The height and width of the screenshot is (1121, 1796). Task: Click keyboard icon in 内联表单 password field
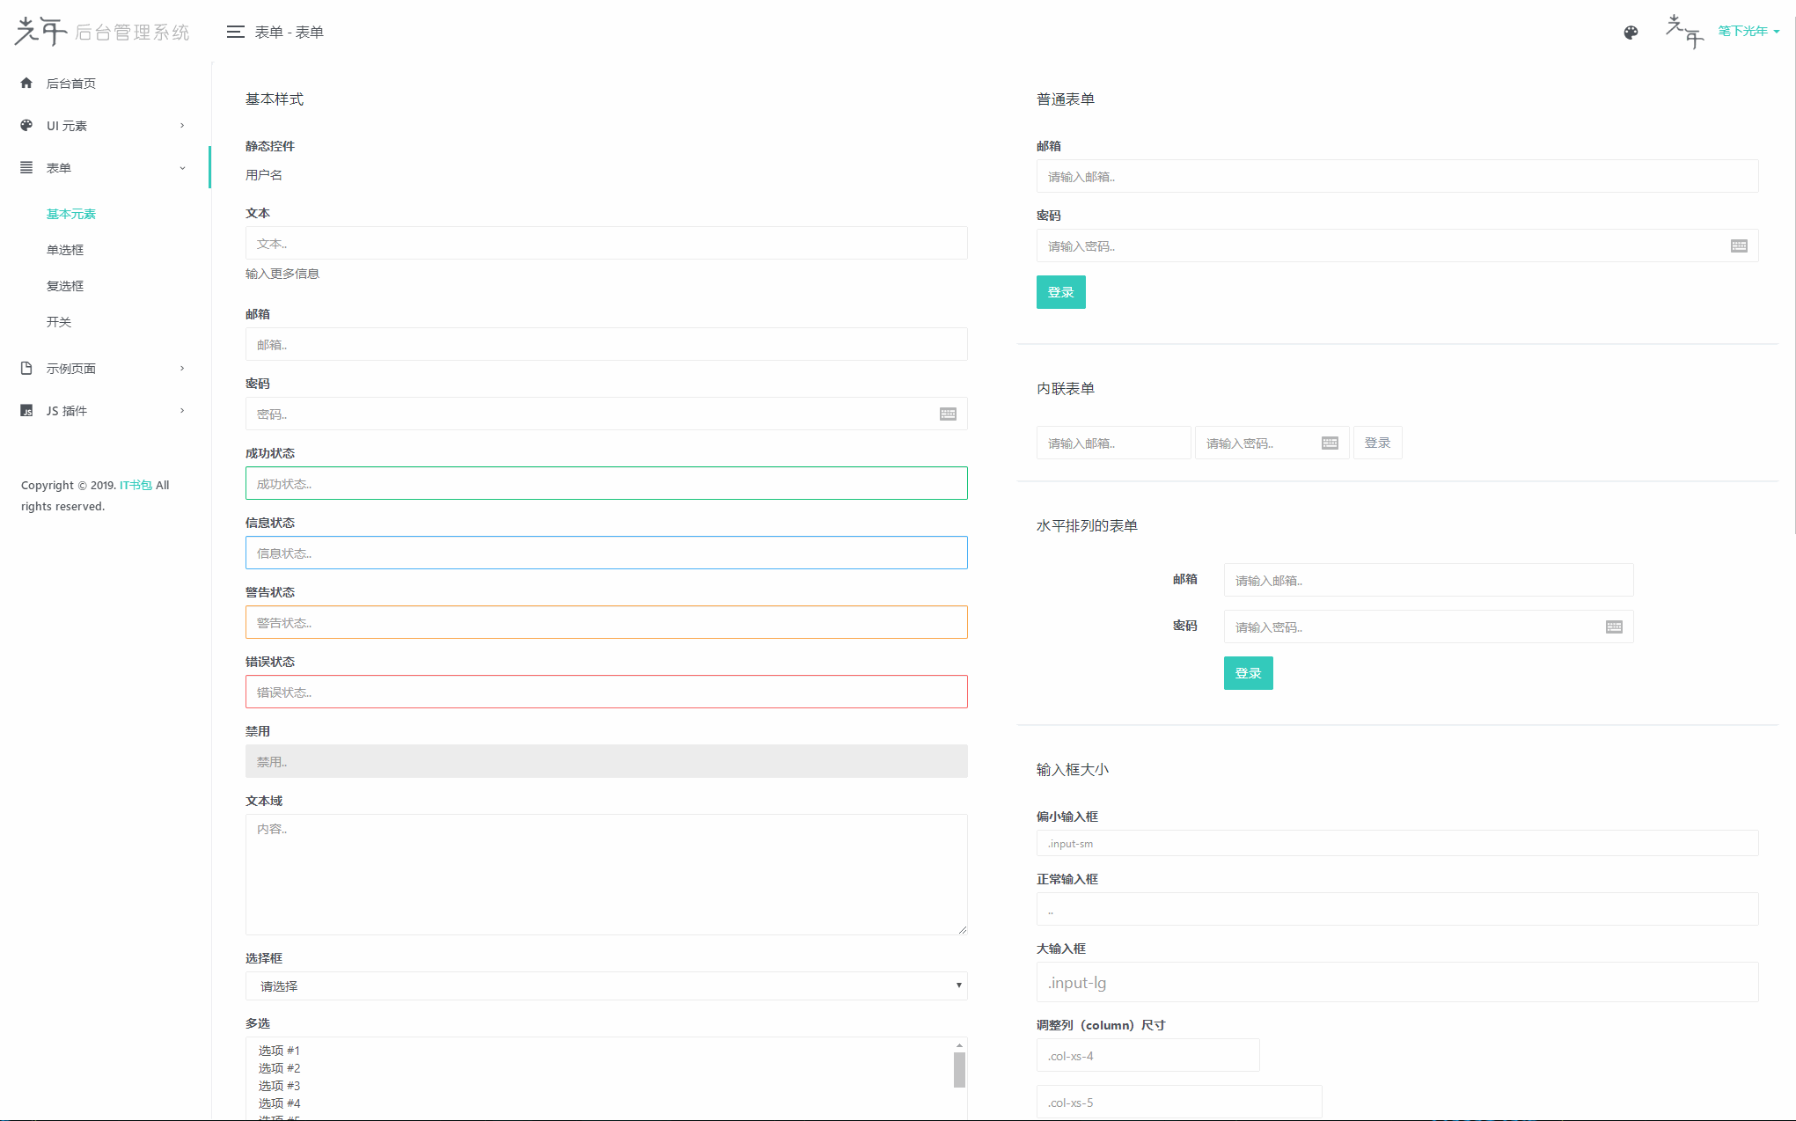1330,443
